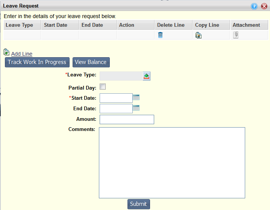Click the Start Date column header
270x210 pixels.
coord(60,25)
